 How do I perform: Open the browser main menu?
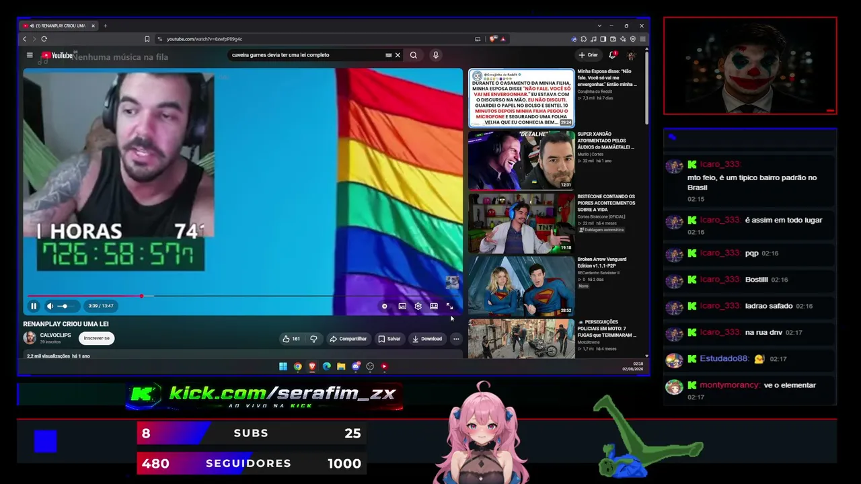coord(641,39)
